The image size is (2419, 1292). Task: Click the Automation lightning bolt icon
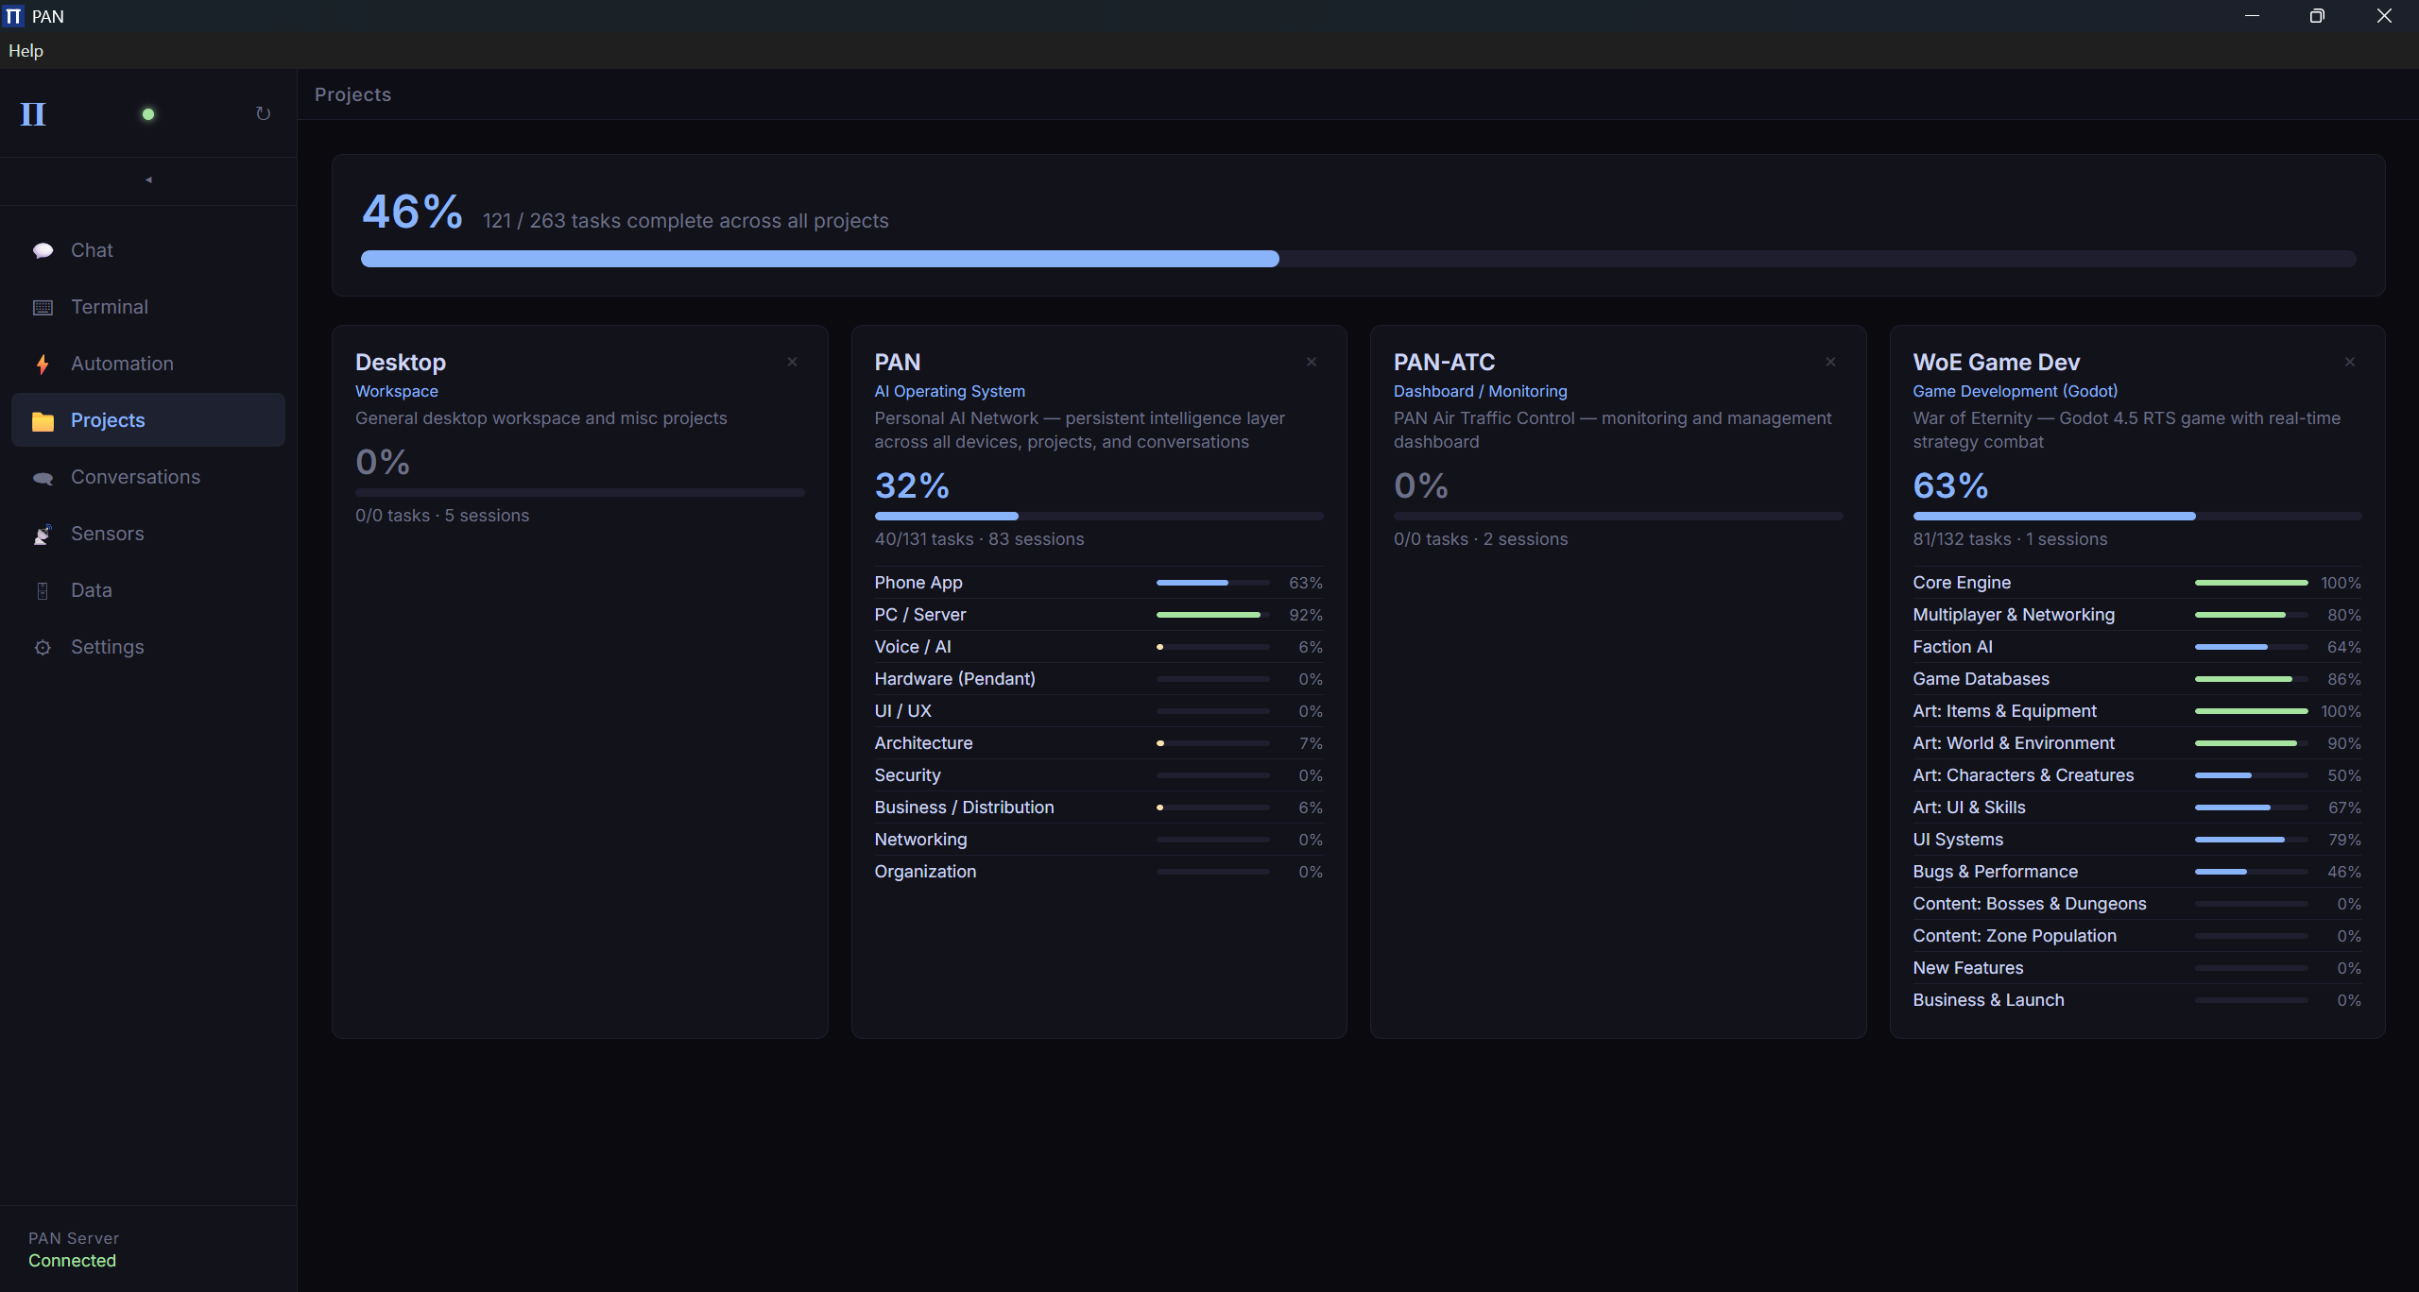click(43, 364)
